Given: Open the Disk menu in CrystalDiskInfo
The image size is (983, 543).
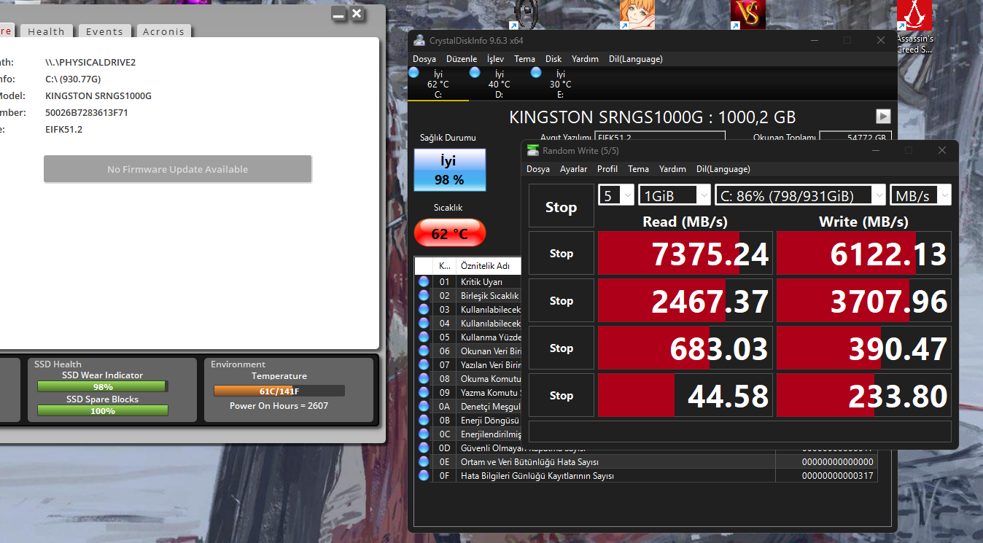Looking at the screenshot, I should click(x=553, y=59).
